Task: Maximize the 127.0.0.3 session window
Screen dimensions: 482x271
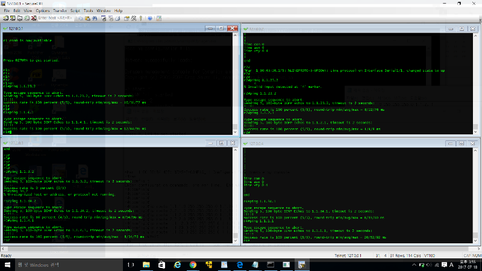Action: click(221, 143)
